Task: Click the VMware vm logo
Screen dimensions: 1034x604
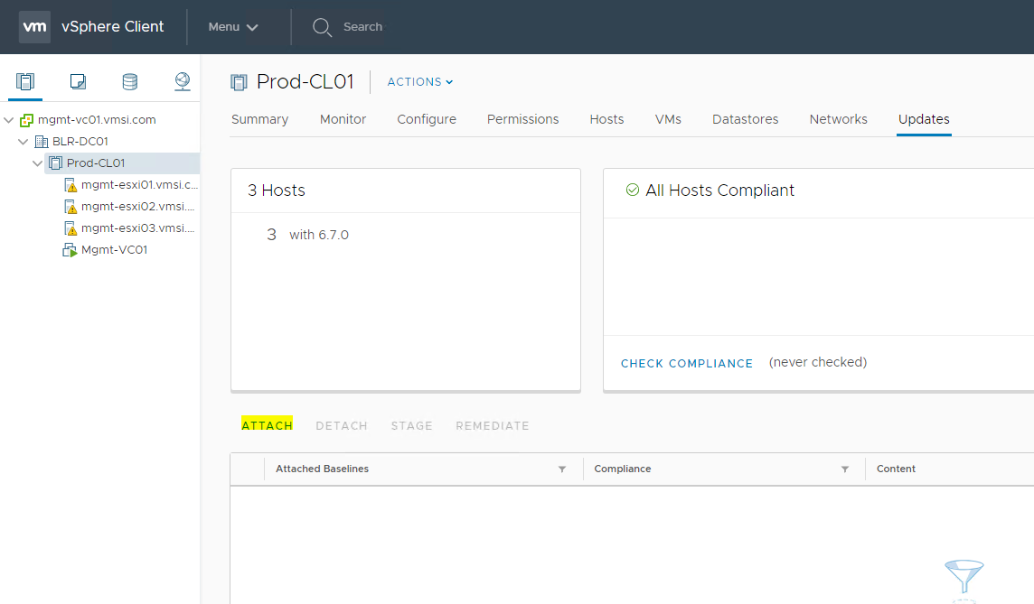Action: (x=34, y=26)
